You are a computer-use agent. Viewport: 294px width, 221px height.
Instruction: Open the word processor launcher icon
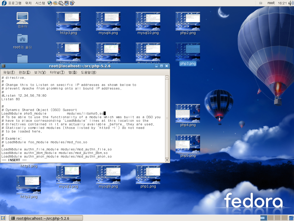pyautogui.click(x=61, y=3)
